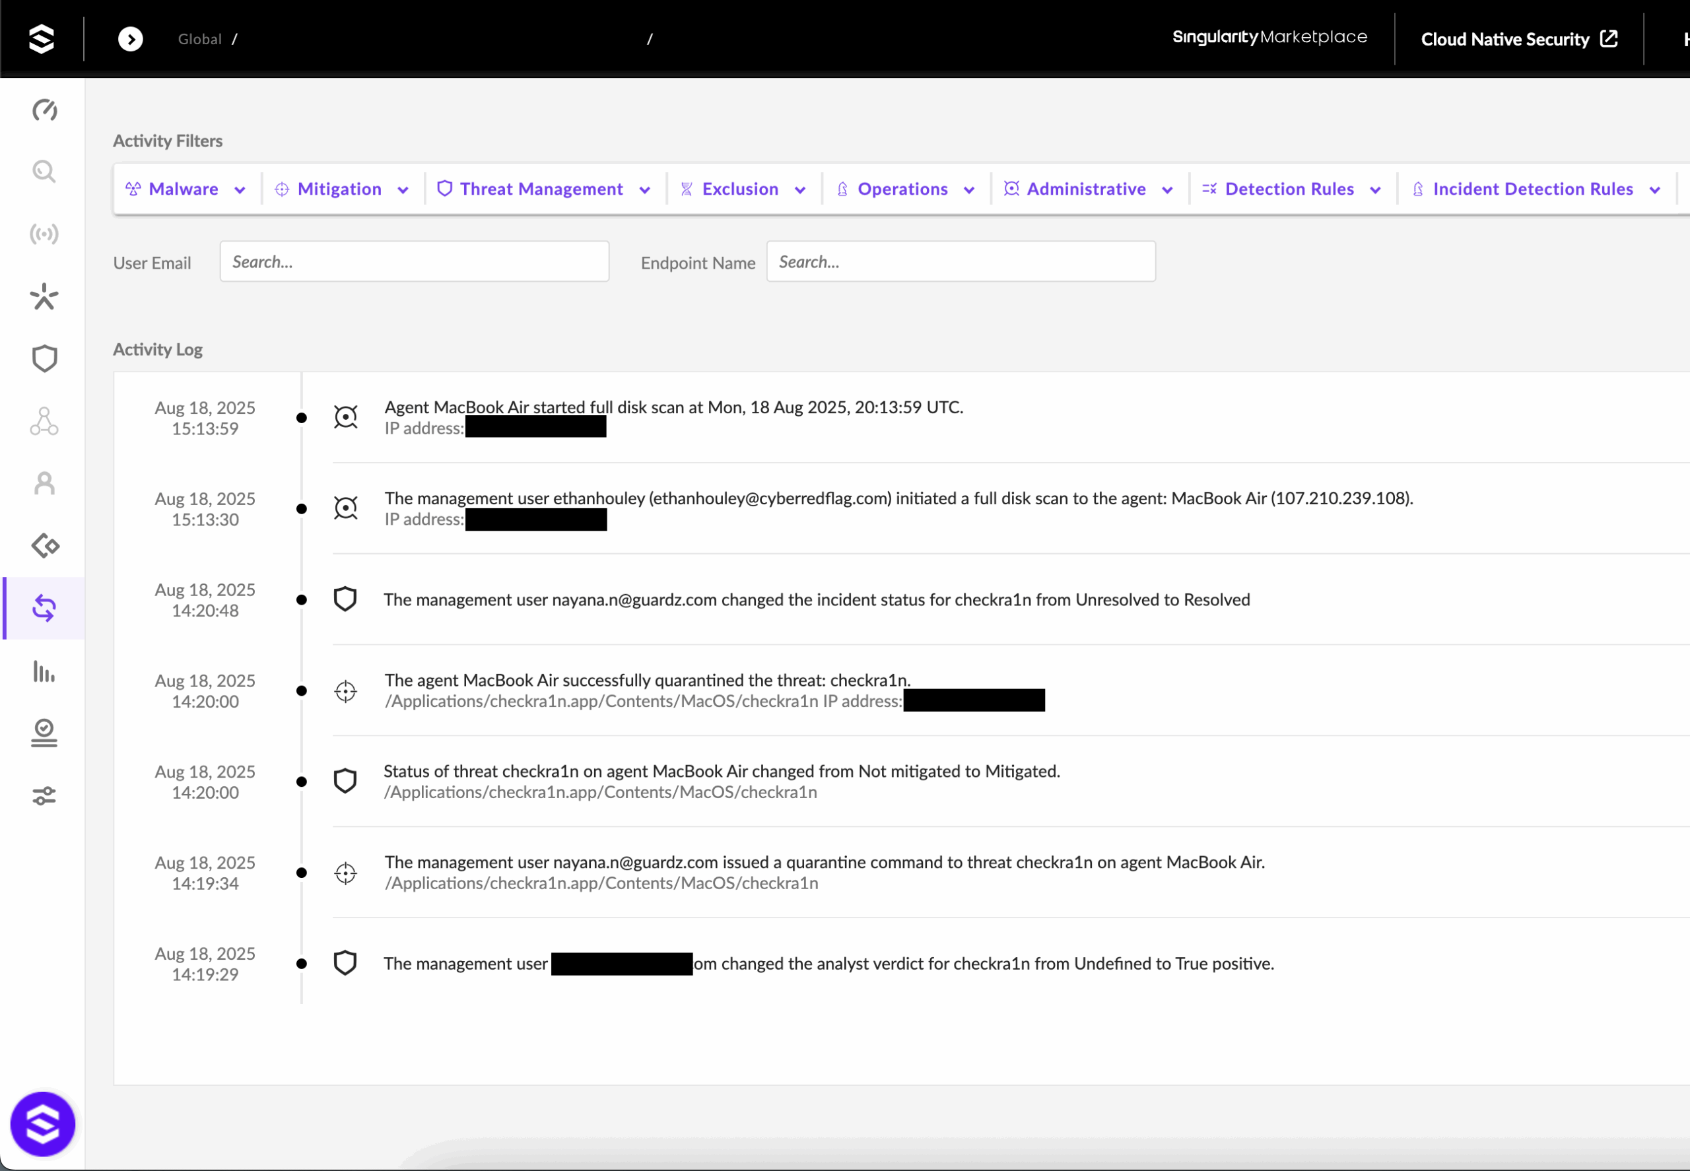Screen dimensions: 1690x1171
Task: Open the Singularity Marketplace link
Action: click(x=1269, y=38)
